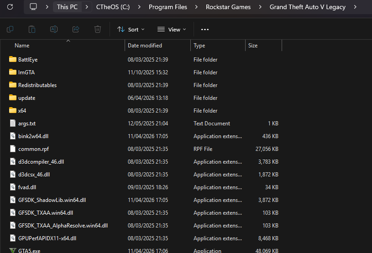Screen dimensions: 372x253
Task: Select the Redistributables folder icon
Action: (x=13, y=85)
